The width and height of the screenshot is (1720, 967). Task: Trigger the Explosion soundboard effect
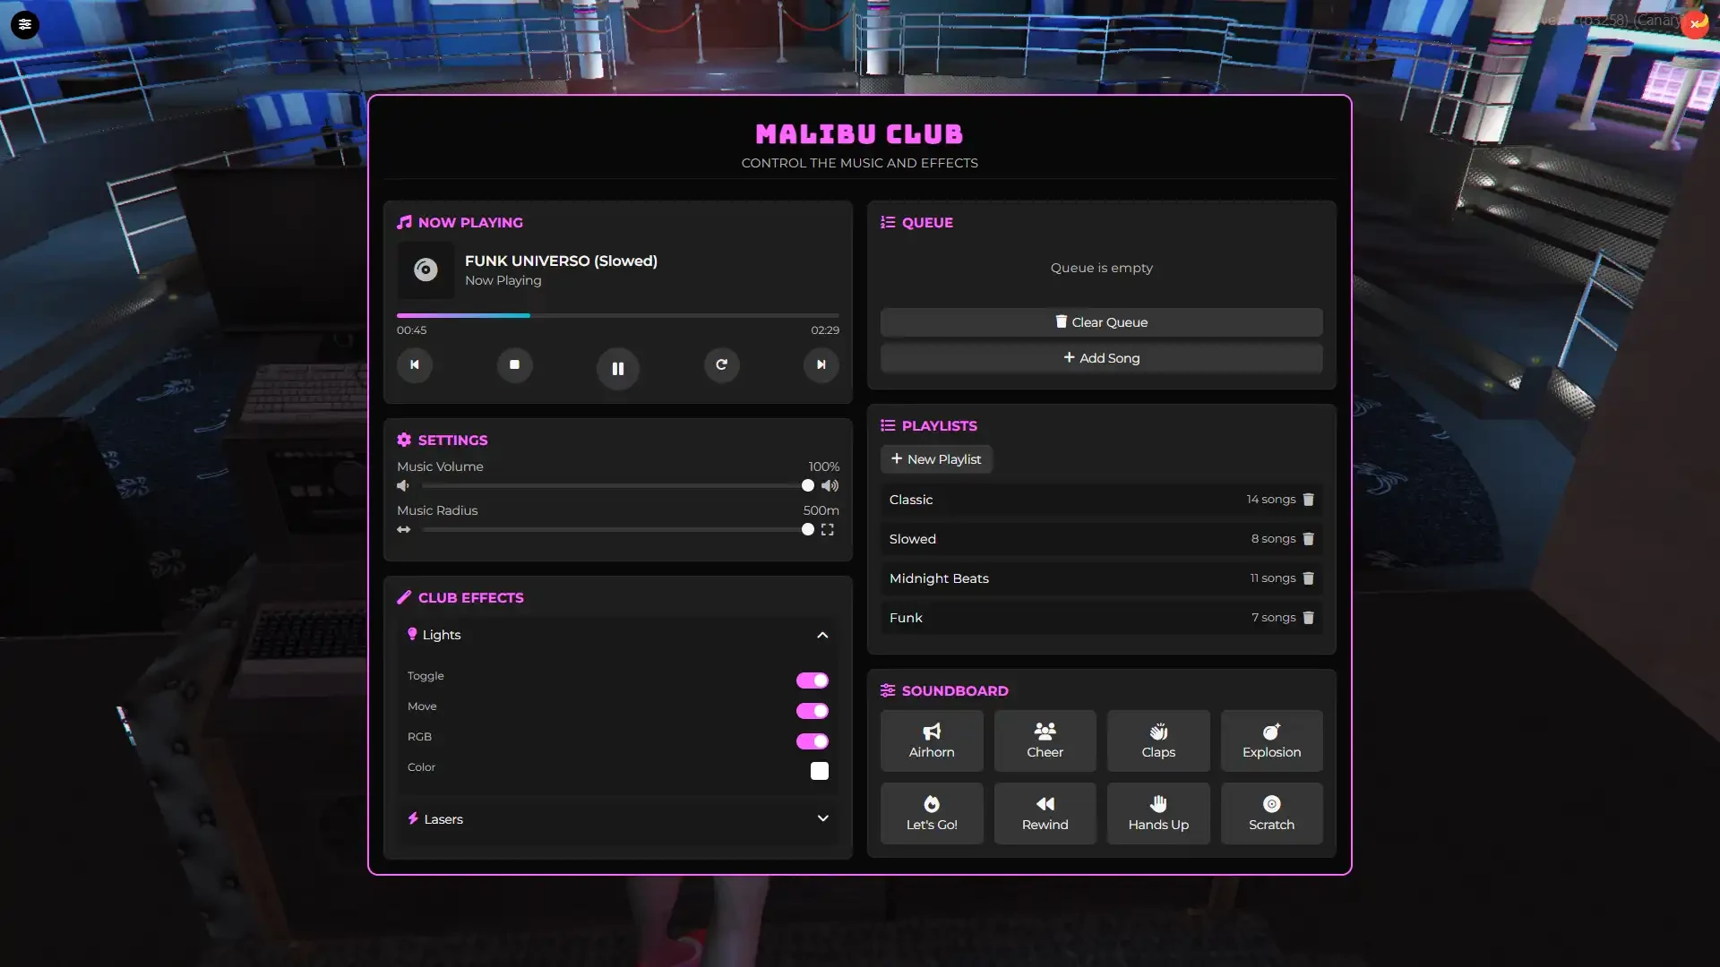tap(1271, 740)
